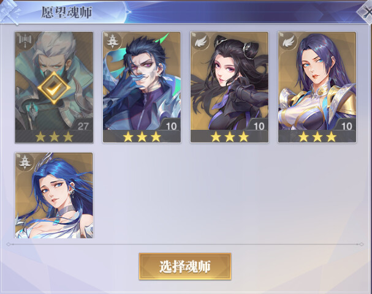Click the 愿望魂师 title header

67,12
